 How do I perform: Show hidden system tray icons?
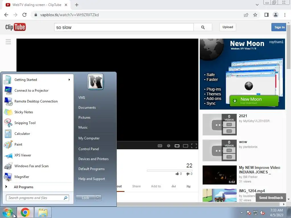(242, 213)
